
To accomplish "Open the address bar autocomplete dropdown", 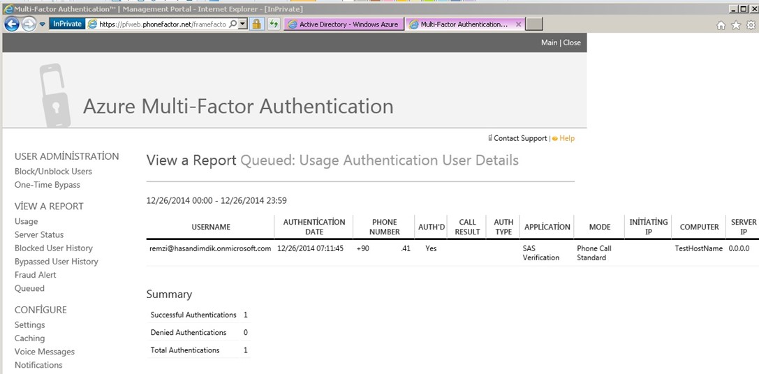I will coord(243,24).
